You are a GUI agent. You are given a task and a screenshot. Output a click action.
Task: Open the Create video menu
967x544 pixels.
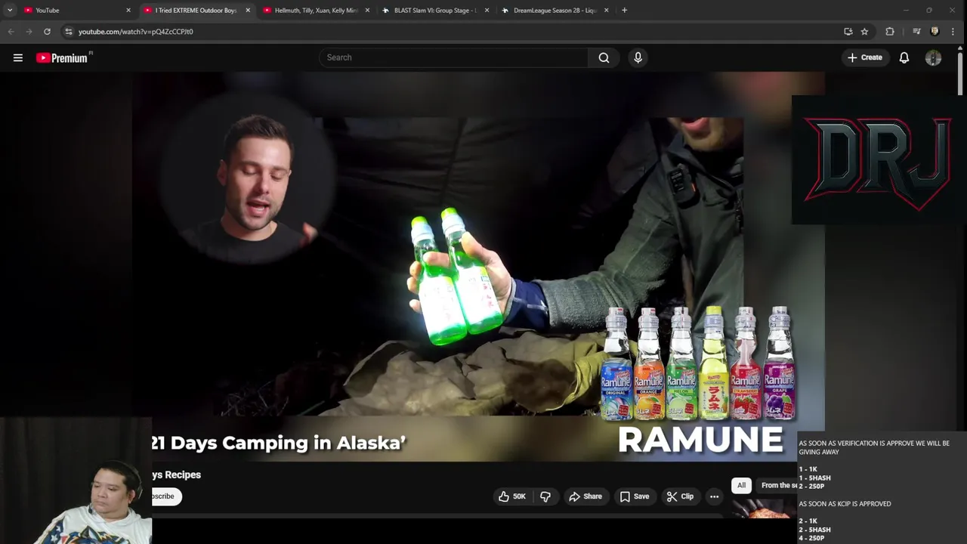(x=865, y=57)
